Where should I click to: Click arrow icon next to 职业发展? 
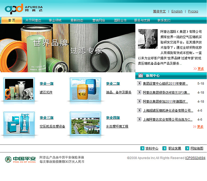[x=165, y=148]
